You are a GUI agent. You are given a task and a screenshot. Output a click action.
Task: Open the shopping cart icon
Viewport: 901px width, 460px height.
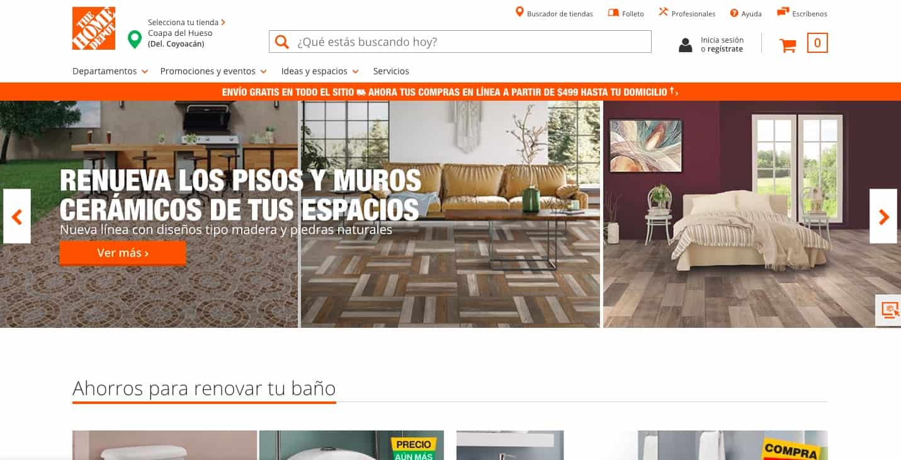tap(788, 45)
